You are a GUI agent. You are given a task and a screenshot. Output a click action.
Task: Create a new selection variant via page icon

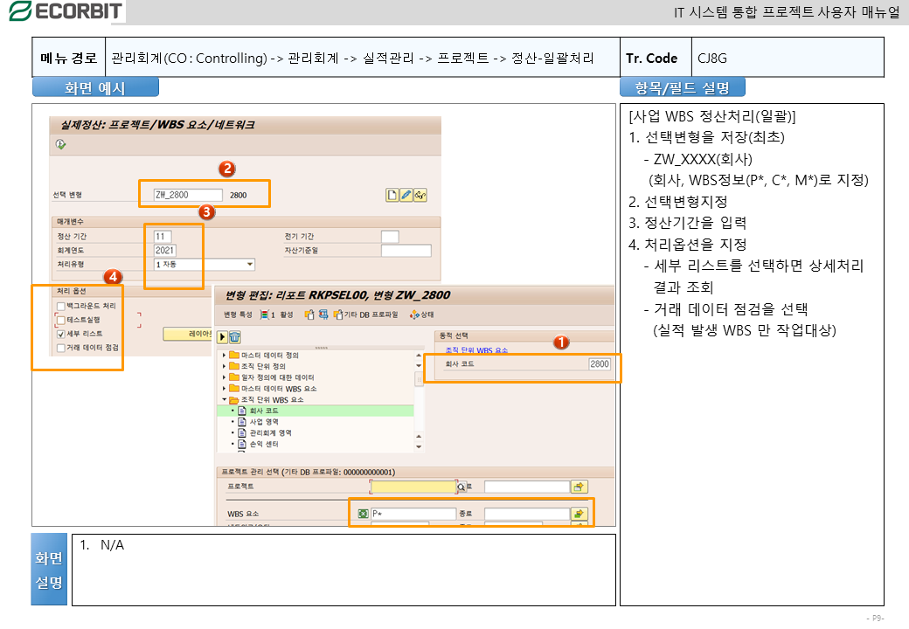[392, 195]
